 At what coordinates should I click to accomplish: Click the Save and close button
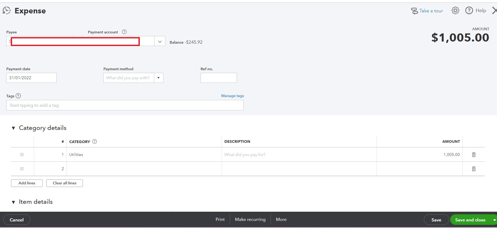point(470,220)
